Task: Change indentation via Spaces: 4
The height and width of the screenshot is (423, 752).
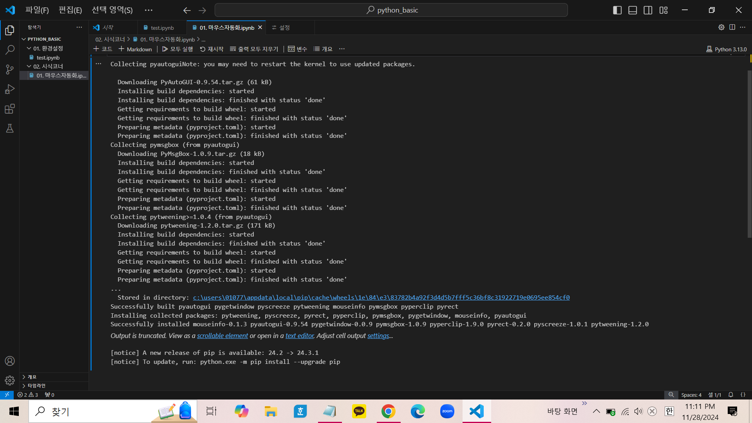Action: pos(691,395)
